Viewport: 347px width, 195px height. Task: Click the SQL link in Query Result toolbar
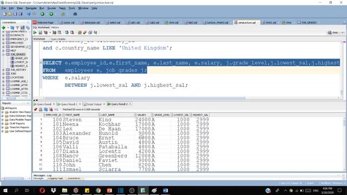tap(56, 109)
